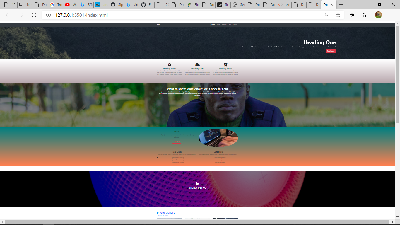
Task: Close the active Dc tab
Action: 331,5
